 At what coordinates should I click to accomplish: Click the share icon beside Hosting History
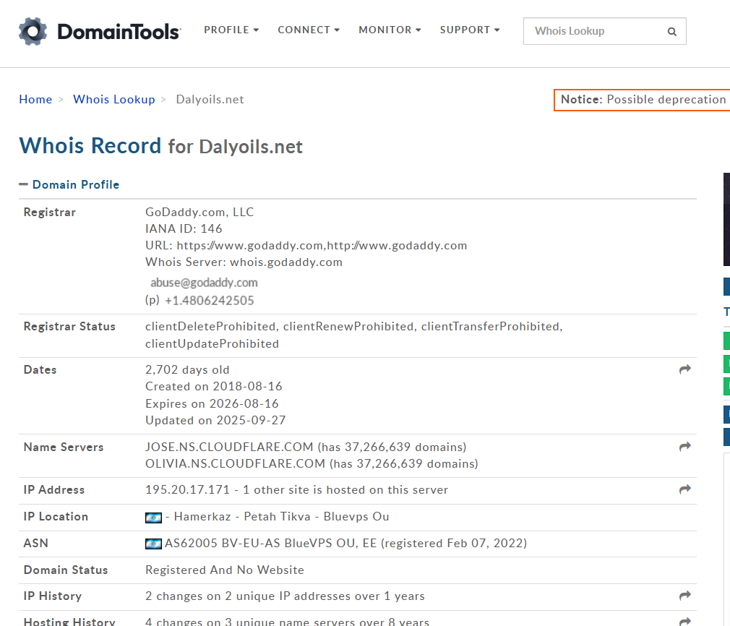click(x=684, y=620)
